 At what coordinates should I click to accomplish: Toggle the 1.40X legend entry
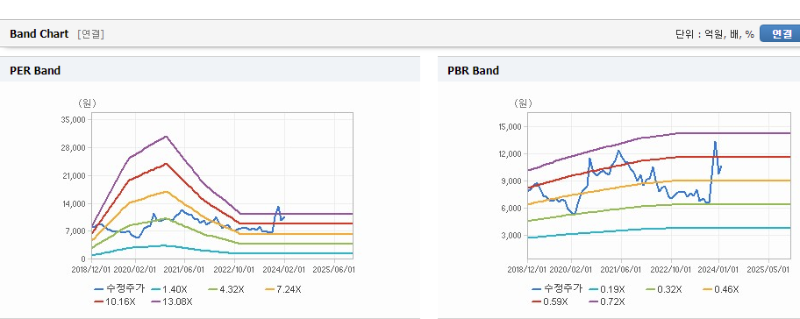(x=170, y=289)
